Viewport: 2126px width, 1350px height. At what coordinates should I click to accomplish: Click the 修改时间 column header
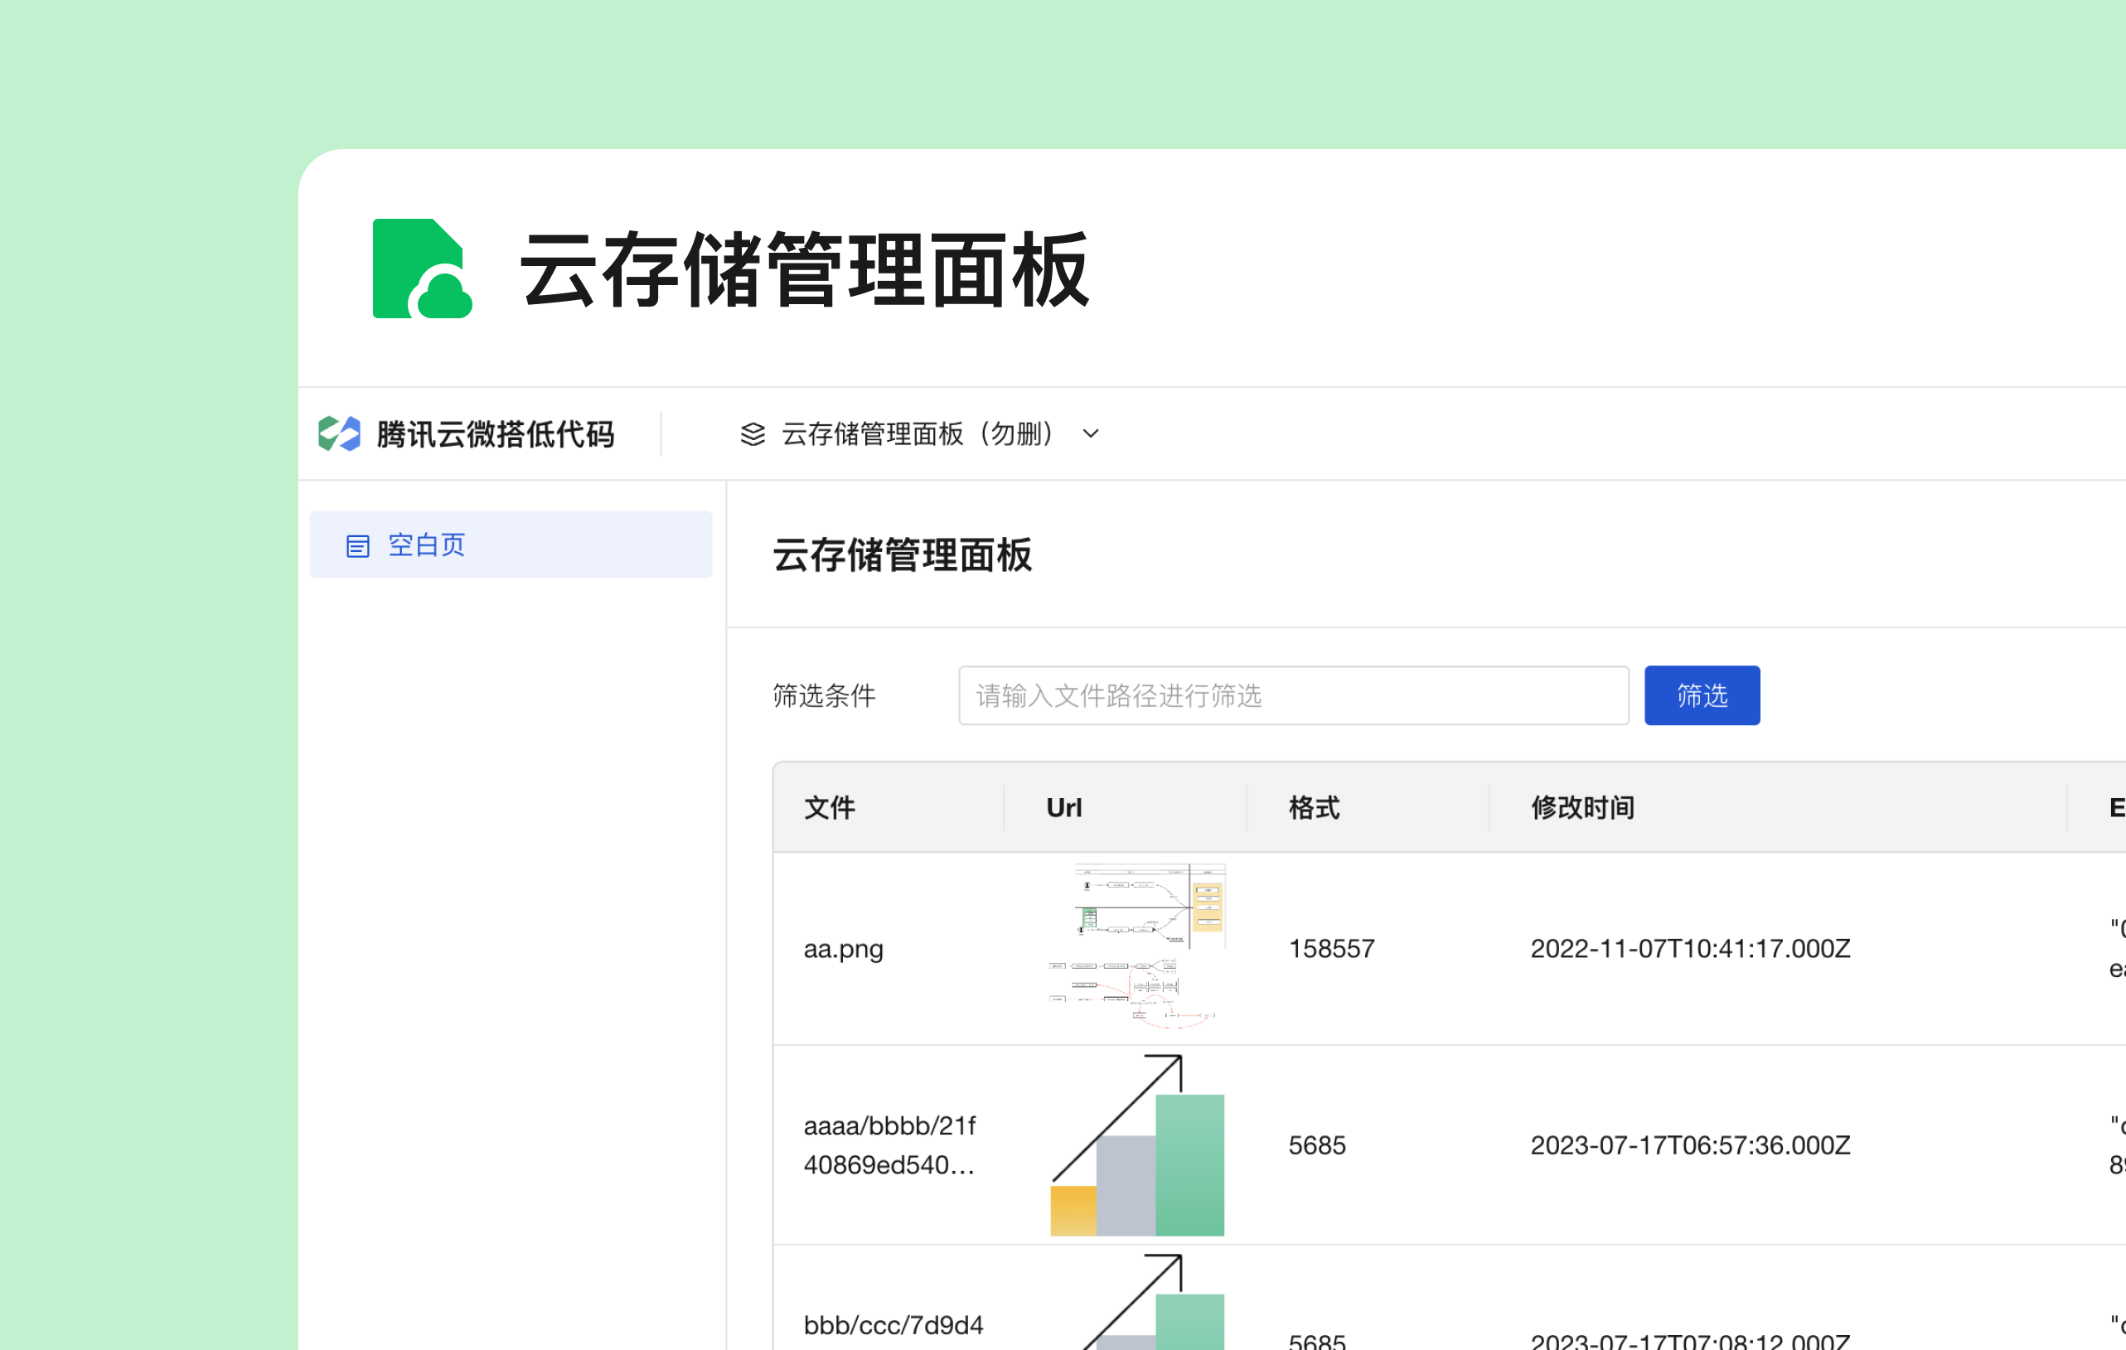1582,807
